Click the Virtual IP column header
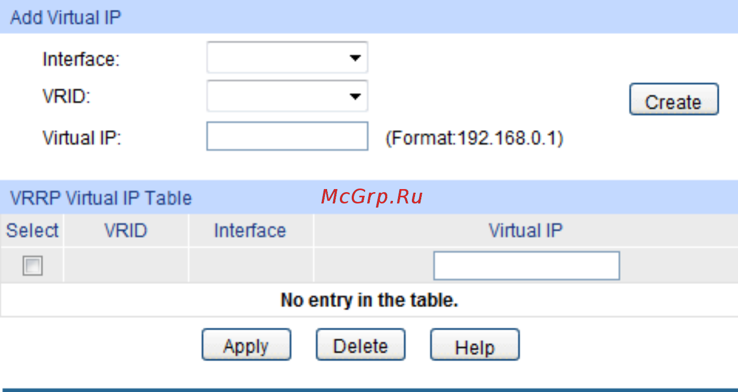Screen dimensions: 738x392 coord(526,231)
